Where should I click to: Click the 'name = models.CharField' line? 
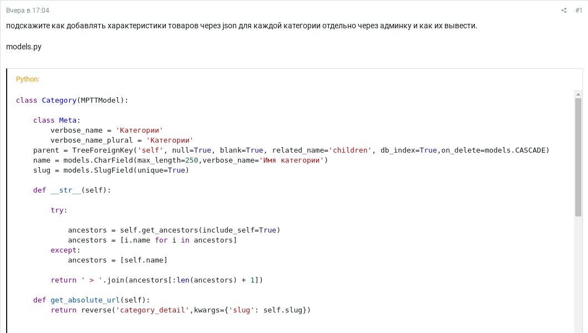[180, 160]
